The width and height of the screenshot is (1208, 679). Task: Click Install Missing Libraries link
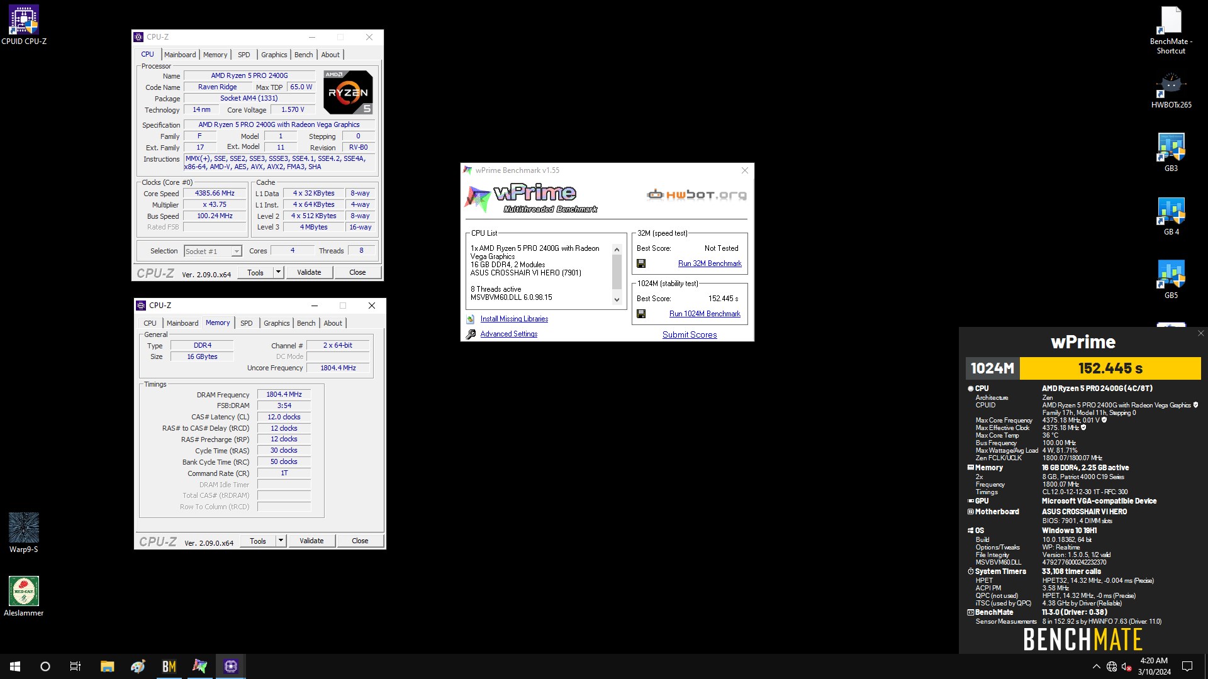[514, 319]
